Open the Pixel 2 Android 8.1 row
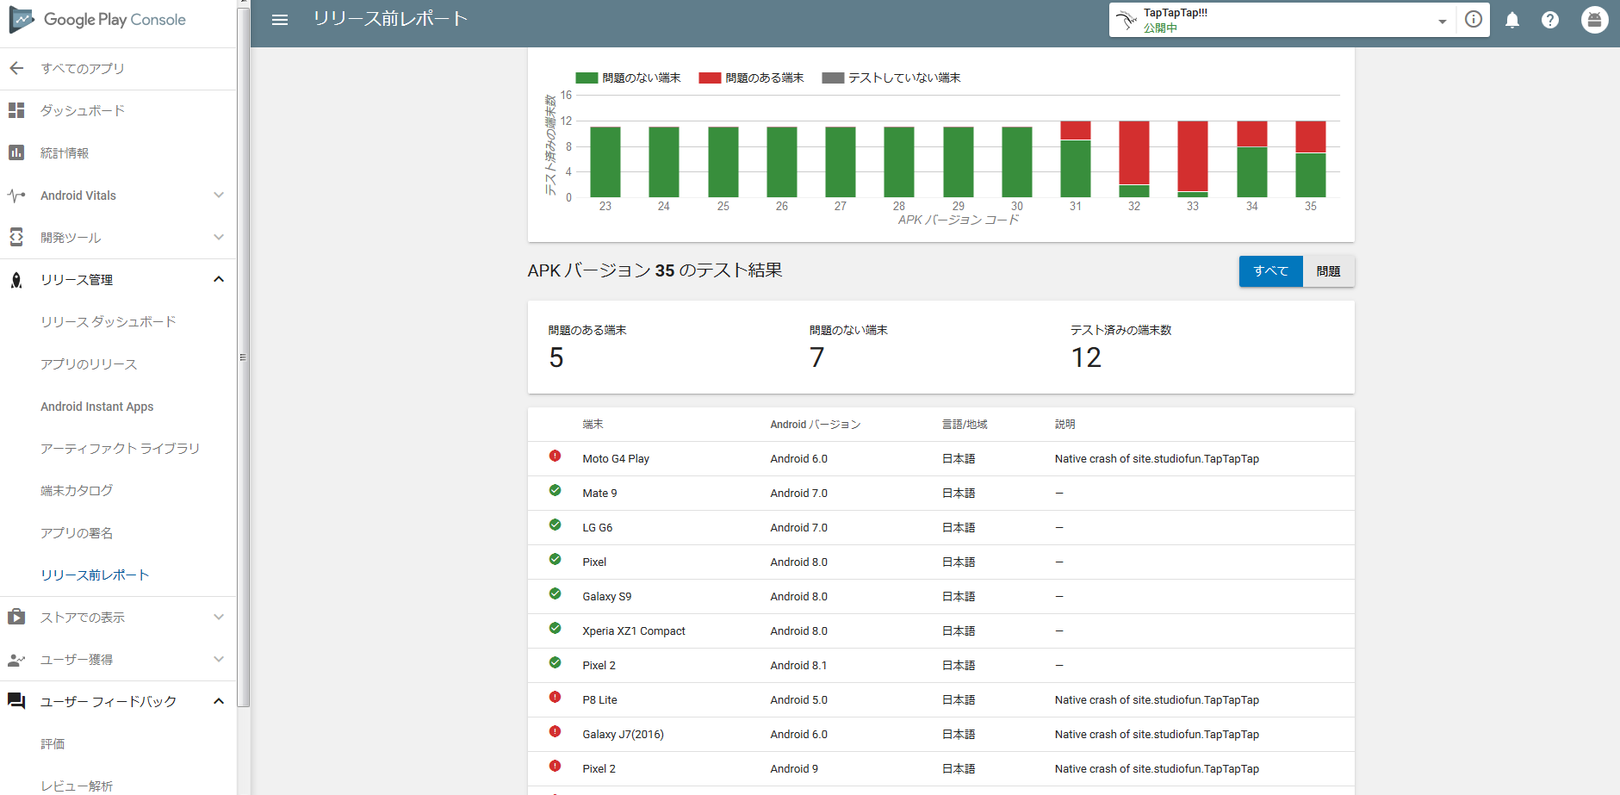This screenshot has height=795, width=1620. click(940, 666)
